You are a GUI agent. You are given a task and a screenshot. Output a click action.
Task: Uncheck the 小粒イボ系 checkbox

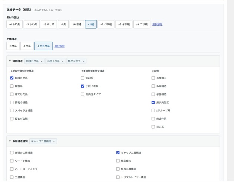[x=82, y=86]
